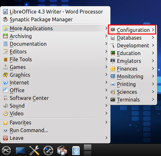Open the Graphics category label
Screen dimensions: 161x156
pos(20,75)
